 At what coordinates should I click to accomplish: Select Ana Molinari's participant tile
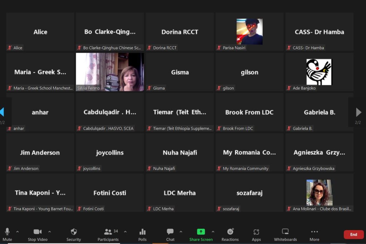point(319,193)
